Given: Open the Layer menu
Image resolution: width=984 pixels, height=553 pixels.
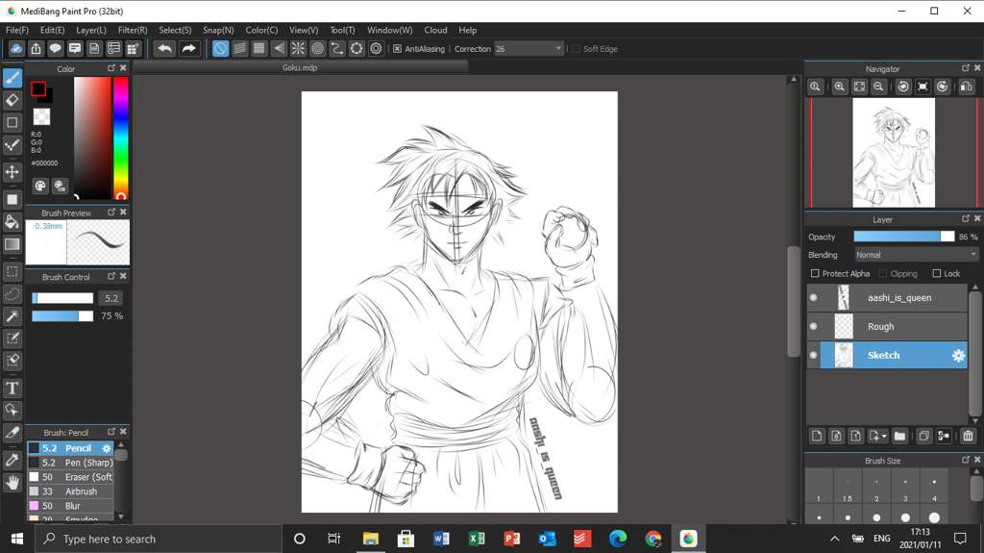Looking at the screenshot, I should pos(91,30).
